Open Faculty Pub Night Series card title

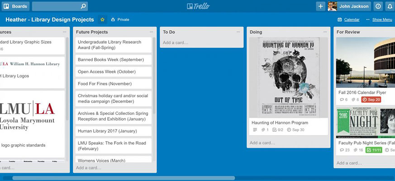[366, 143]
